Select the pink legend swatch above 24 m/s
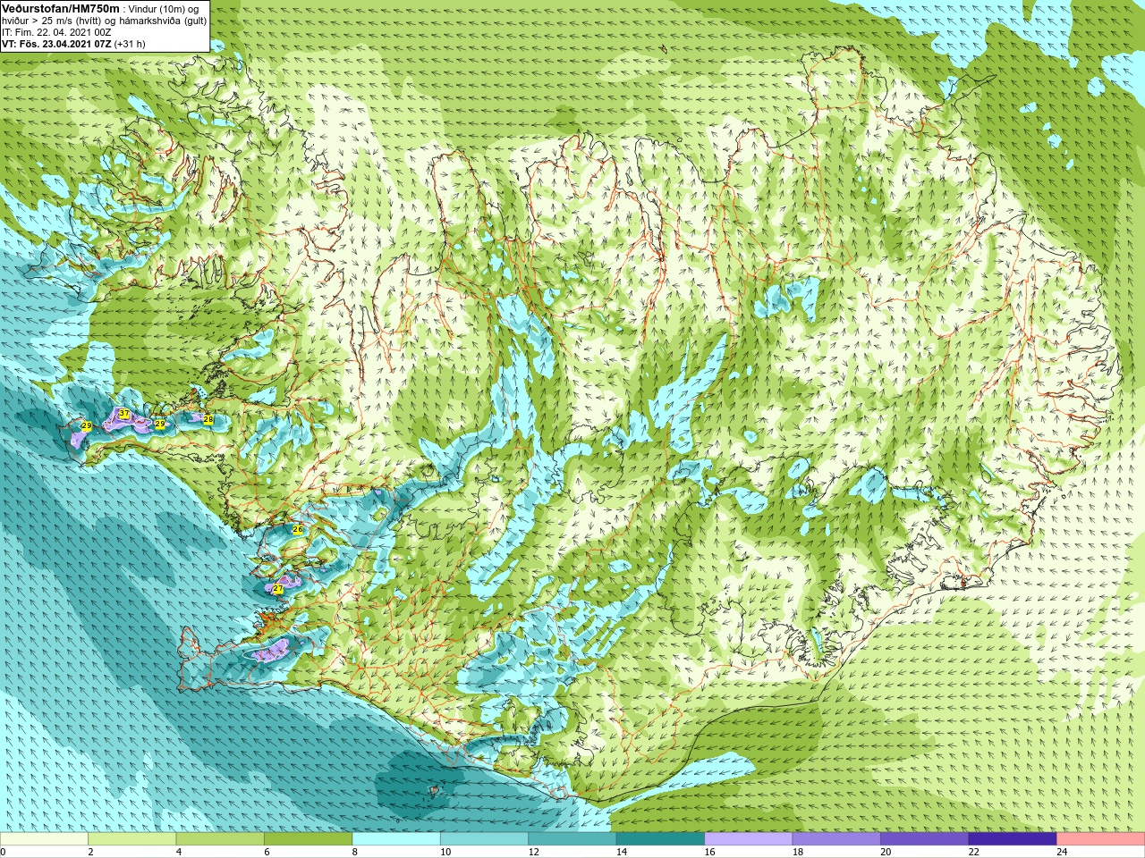The image size is (1145, 858). tap(1101, 839)
